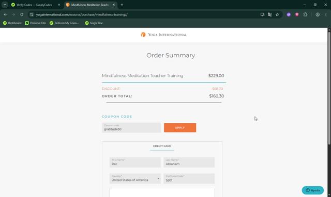This screenshot has width=331, height=197.
Task: Bookmark this page with the star icon
Action: (277, 14)
